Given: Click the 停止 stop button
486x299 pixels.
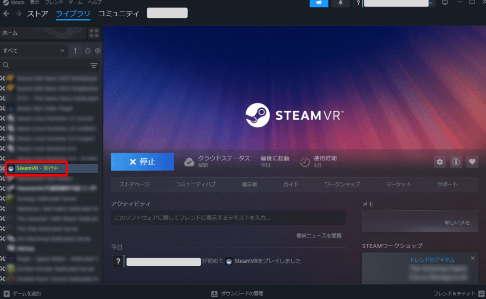Looking at the screenshot, I should pyautogui.click(x=143, y=162).
